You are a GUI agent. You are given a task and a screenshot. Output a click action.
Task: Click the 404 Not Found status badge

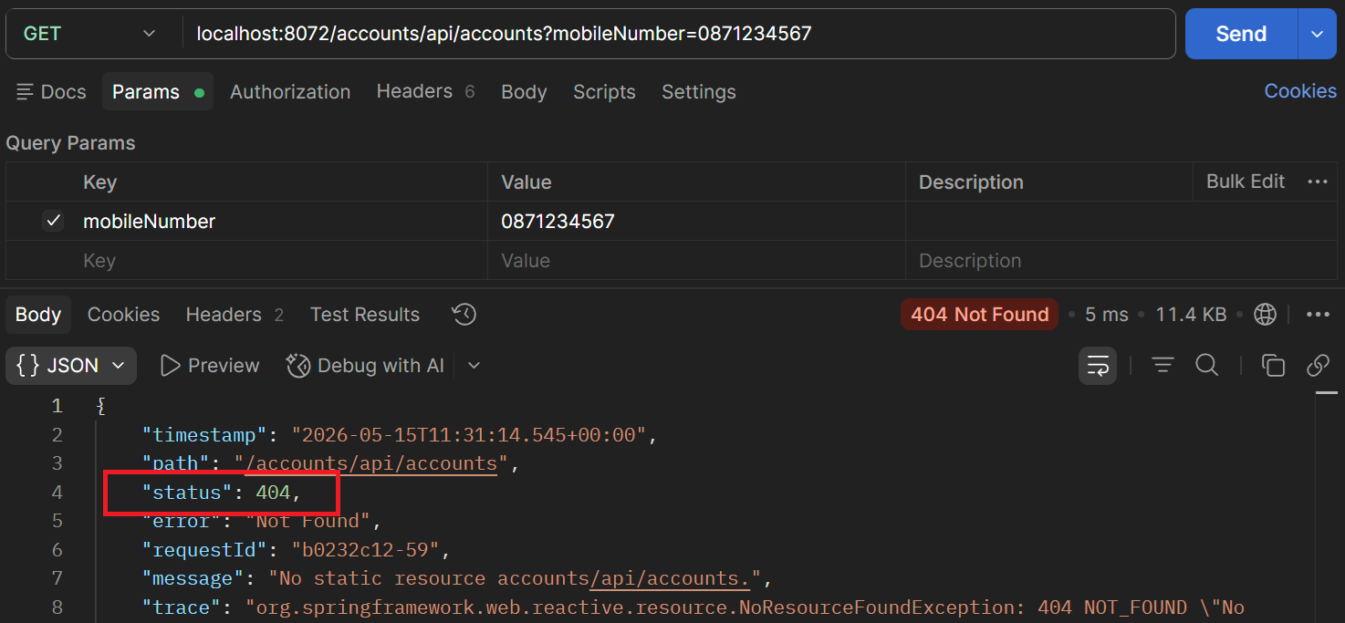coord(979,315)
